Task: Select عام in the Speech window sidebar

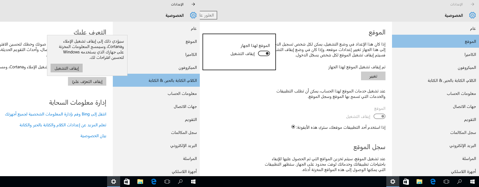Action: (156, 28)
